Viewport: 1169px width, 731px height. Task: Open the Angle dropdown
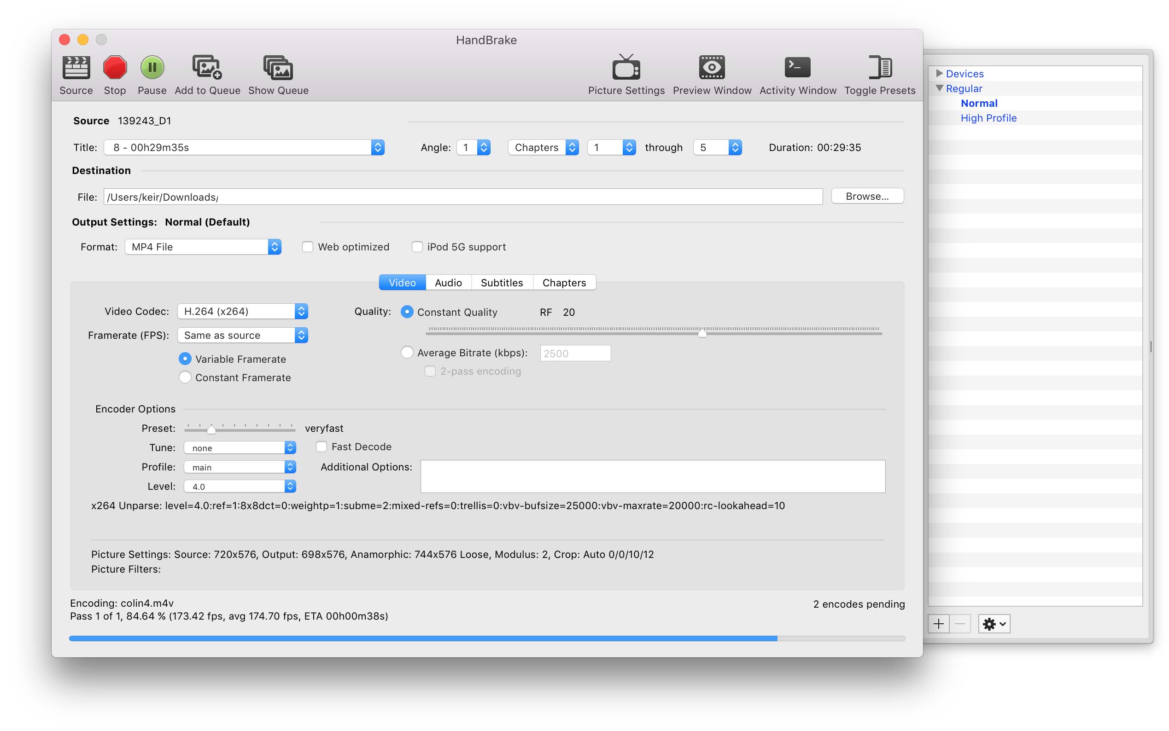[473, 147]
